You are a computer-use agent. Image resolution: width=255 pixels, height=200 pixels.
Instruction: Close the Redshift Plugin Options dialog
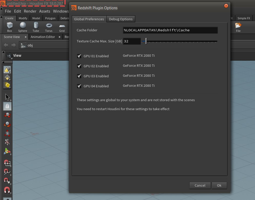(226, 6)
